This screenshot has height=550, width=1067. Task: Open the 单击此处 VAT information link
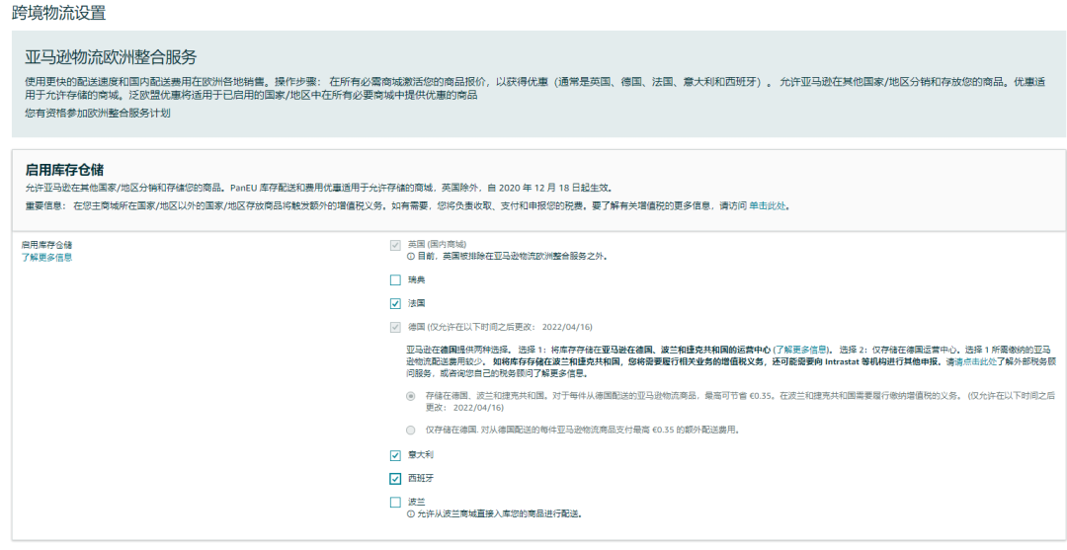[767, 205]
